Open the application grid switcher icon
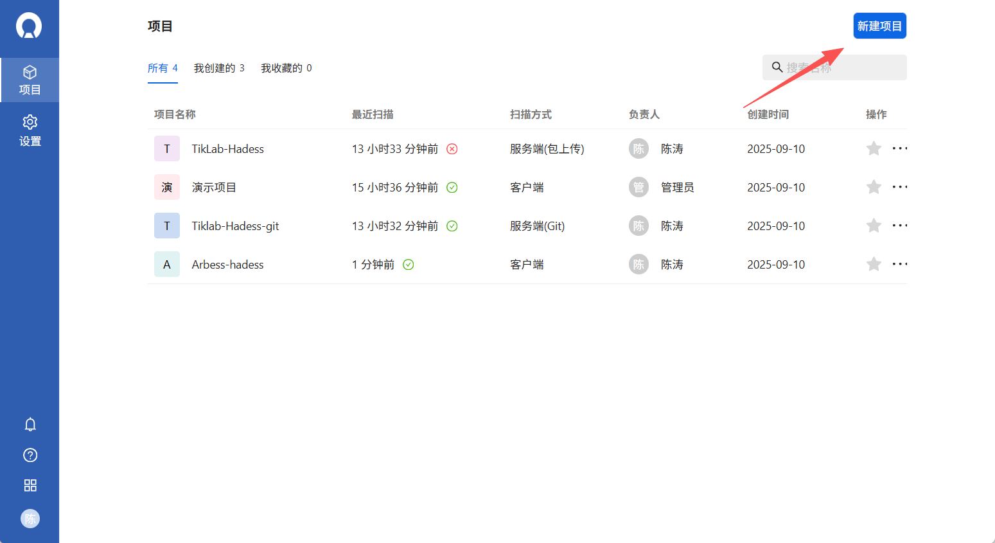Image resolution: width=995 pixels, height=543 pixels. click(x=30, y=485)
